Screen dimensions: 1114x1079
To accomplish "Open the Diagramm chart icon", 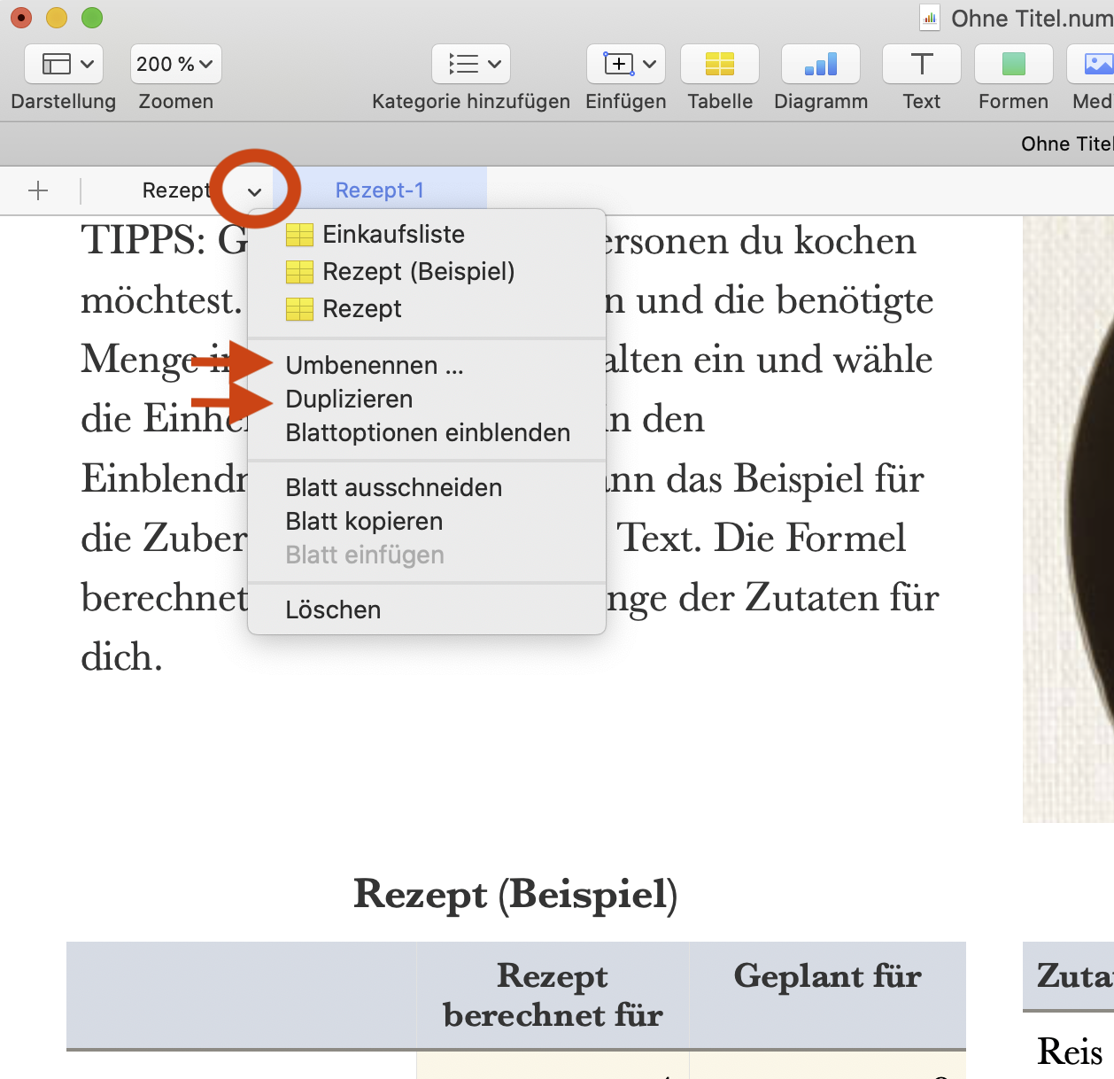I will pos(820,64).
